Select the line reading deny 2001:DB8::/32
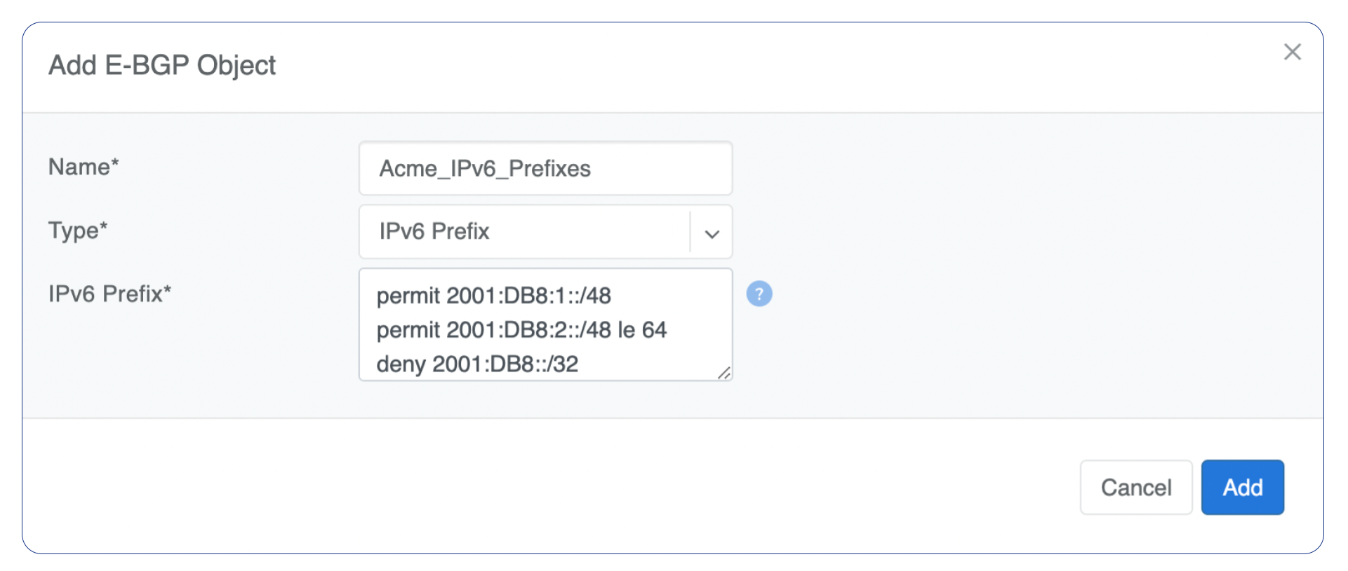Screen dimensions: 1348x571 tap(477, 364)
